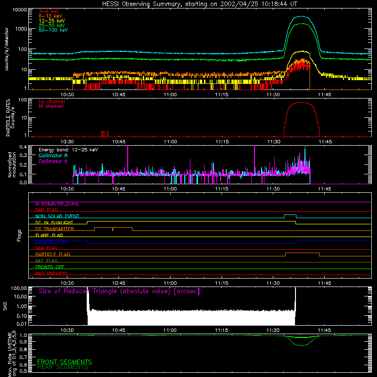Click the ATTENUATOR_STATE flag label
Image resolution: width=377 pixels, height=377 pixels.
point(57,204)
